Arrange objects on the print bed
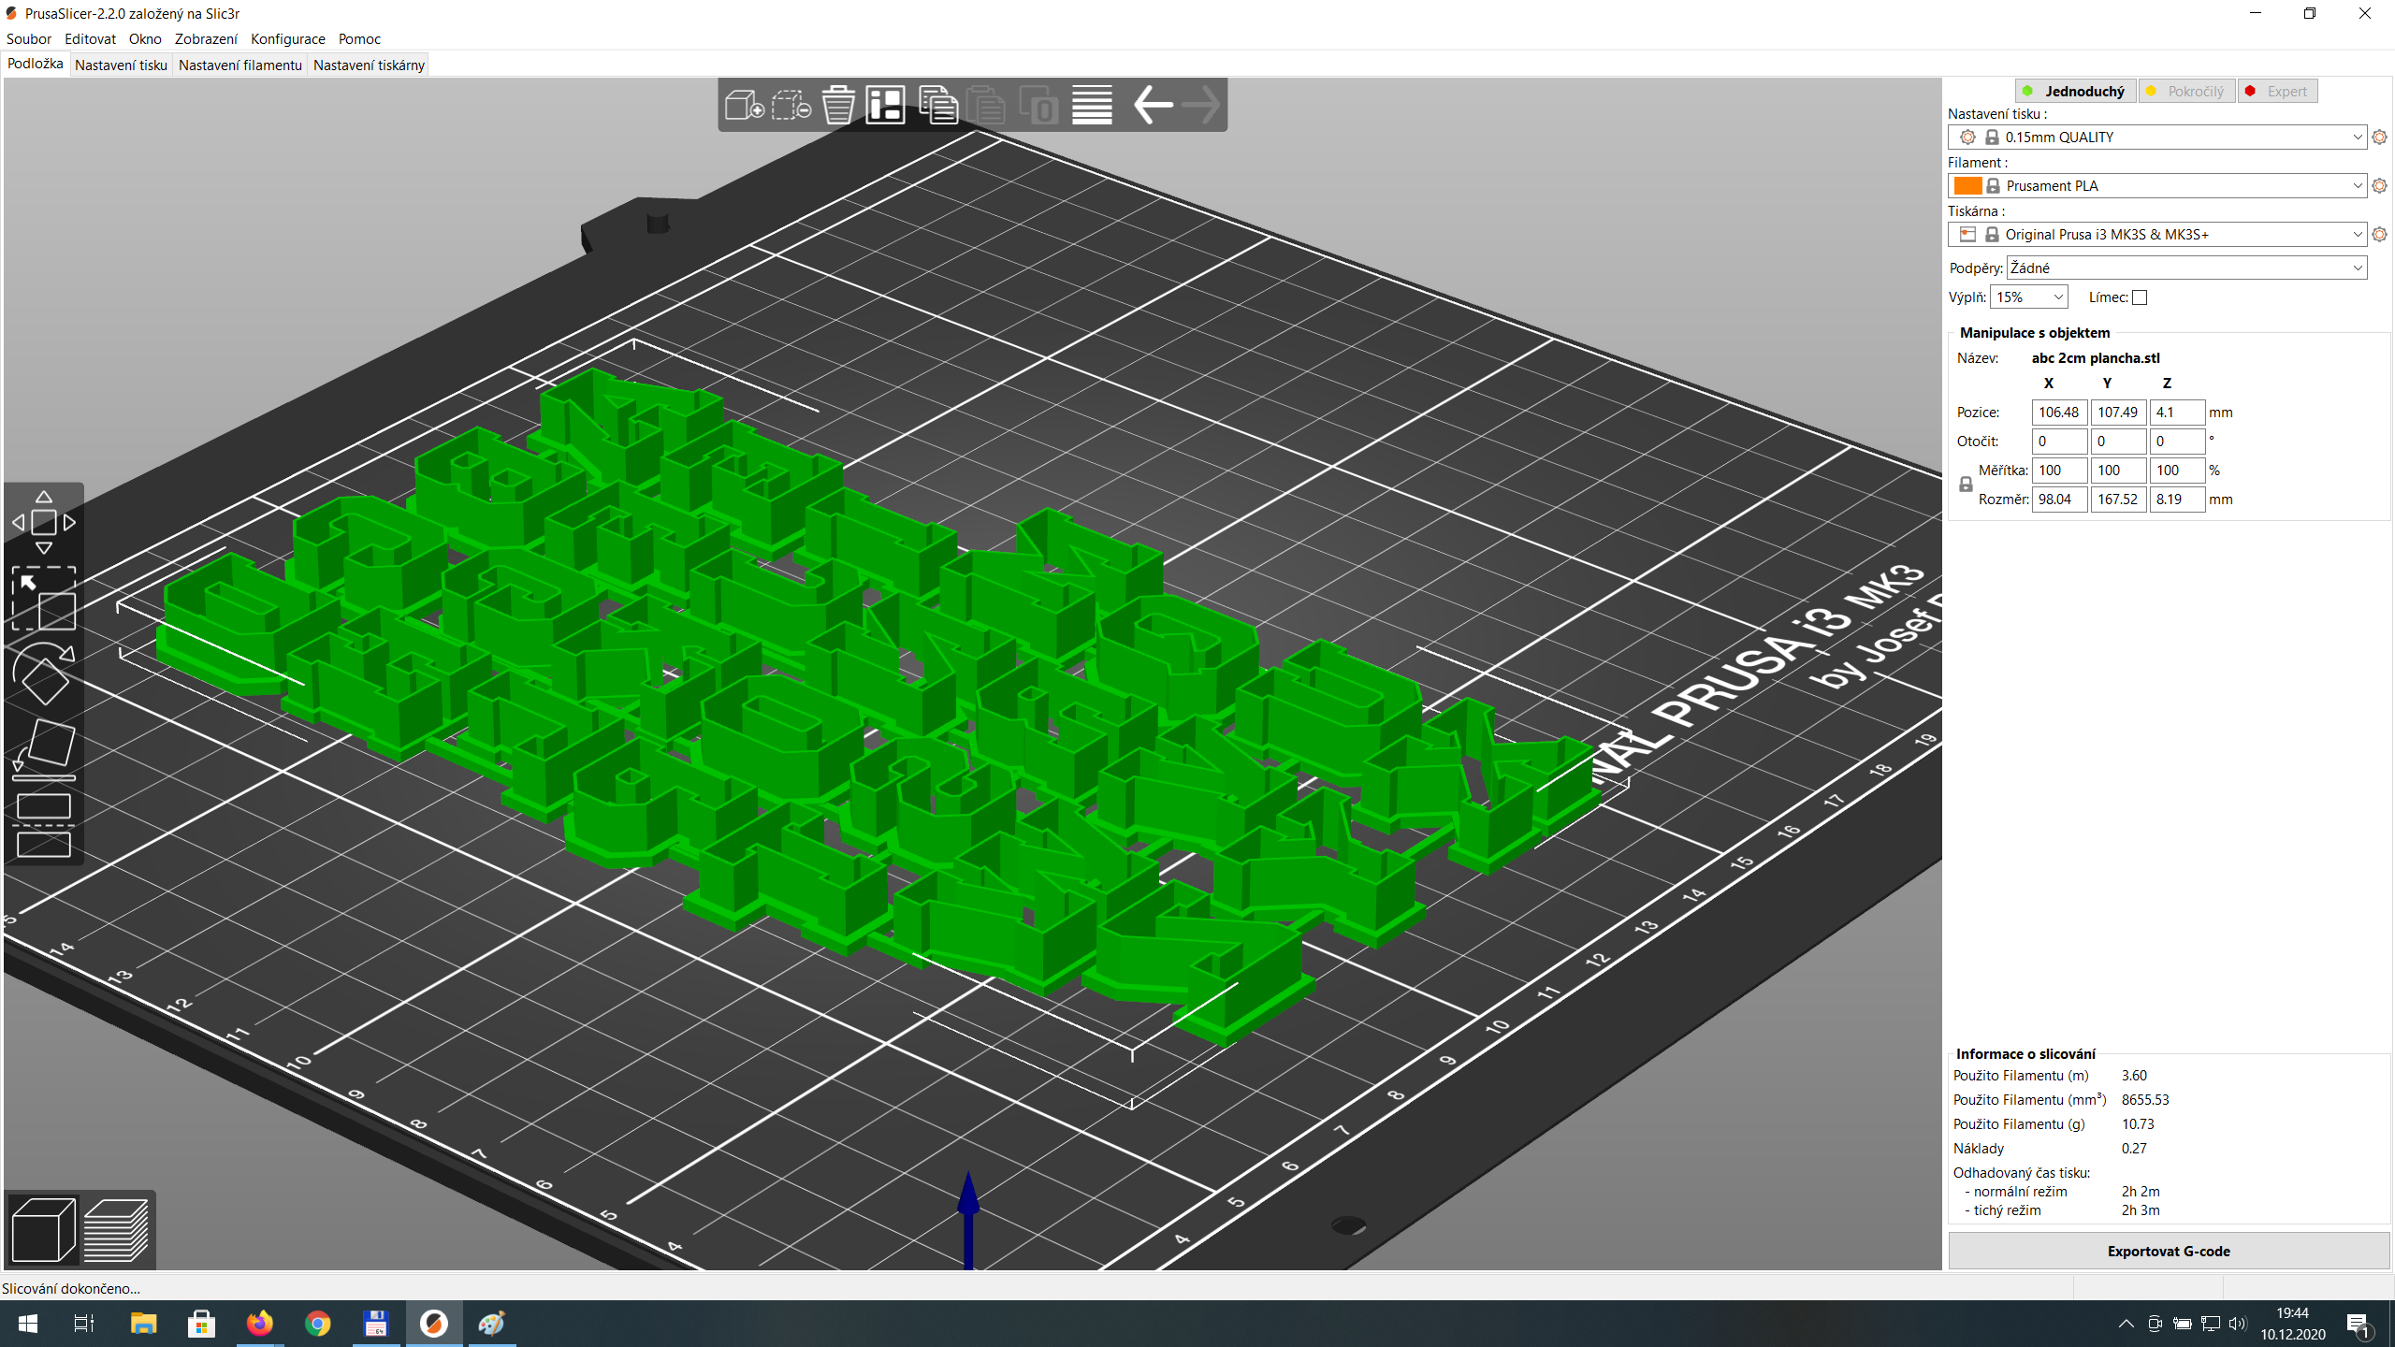 tap(885, 105)
